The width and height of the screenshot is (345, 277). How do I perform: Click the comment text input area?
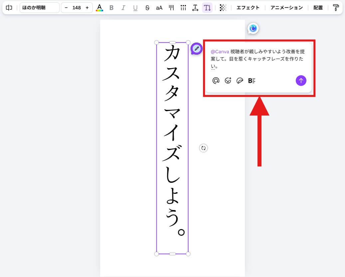(258, 59)
